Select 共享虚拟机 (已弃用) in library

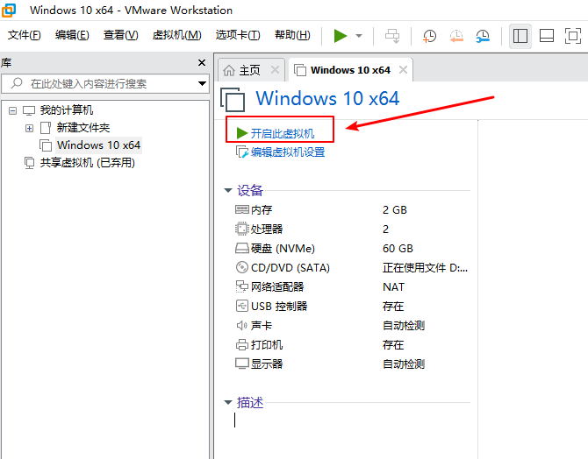pos(87,163)
